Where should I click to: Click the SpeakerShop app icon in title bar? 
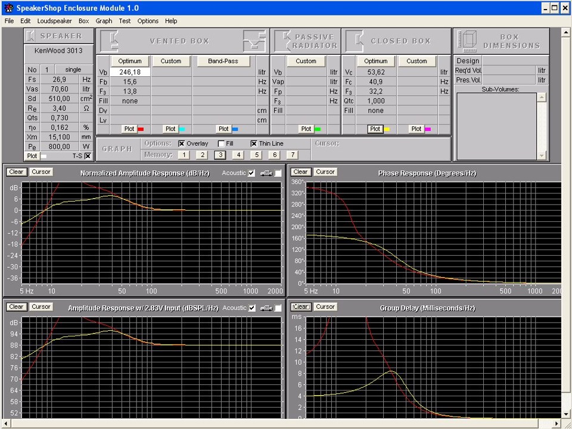tap(9, 8)
